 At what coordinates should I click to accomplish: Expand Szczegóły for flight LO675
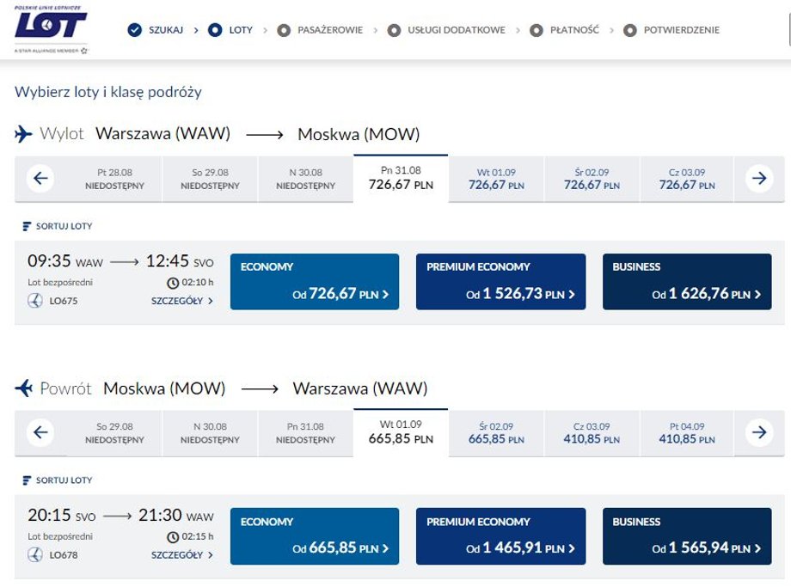tap(182, 301)
